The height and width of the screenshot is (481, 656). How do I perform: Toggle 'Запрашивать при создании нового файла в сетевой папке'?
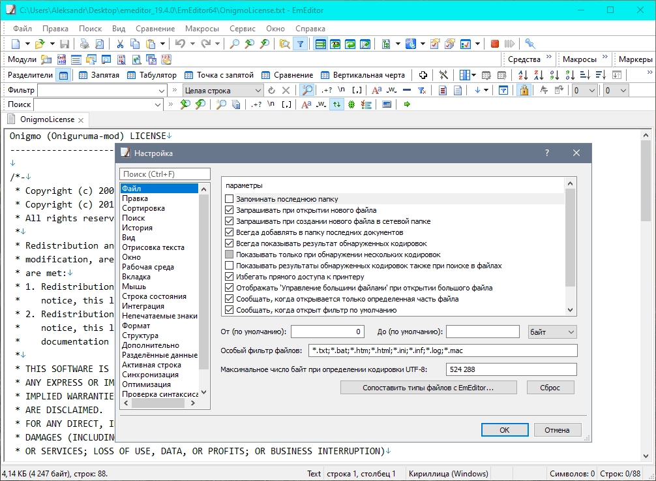(230, 221)
